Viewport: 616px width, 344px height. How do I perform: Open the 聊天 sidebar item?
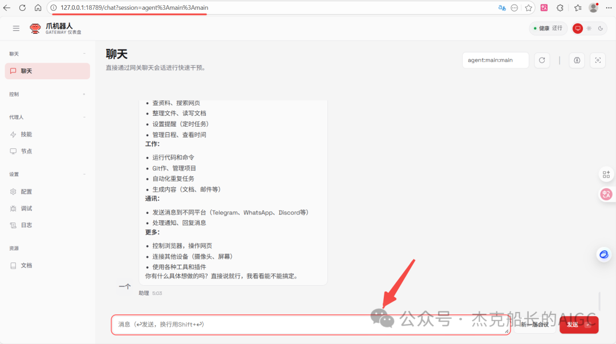pyautogui.click(x=47, y=71)
